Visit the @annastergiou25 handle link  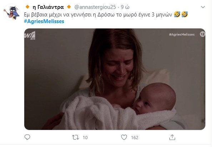(95, 7)
